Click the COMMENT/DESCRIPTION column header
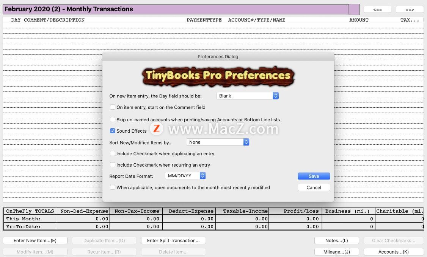The width and height of the screenshot is (427, 257). tap(54, 20)
